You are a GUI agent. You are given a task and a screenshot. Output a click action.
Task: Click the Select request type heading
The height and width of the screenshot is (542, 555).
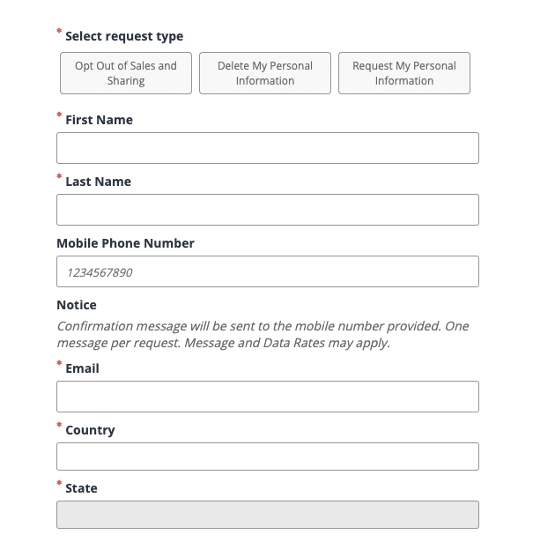click(124, 36)
